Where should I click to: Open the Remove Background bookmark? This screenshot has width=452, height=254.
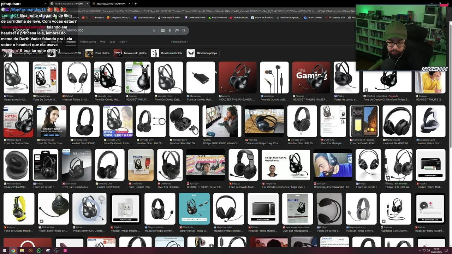tap(289, 18)
